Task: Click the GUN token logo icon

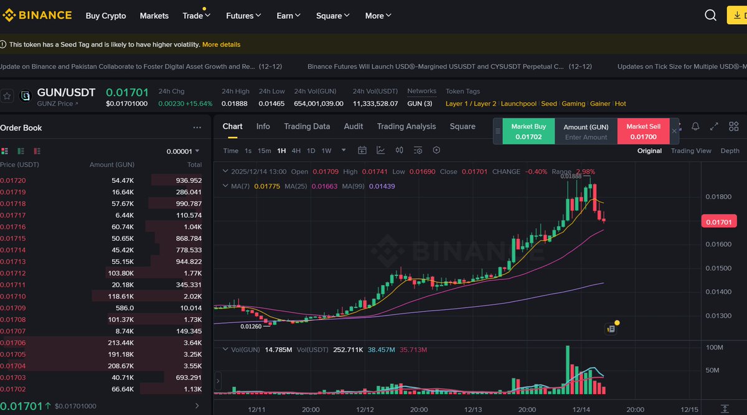Action: coord(25,96)
